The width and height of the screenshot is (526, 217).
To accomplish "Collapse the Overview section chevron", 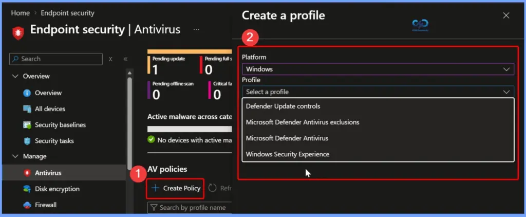I will [15, 76].
